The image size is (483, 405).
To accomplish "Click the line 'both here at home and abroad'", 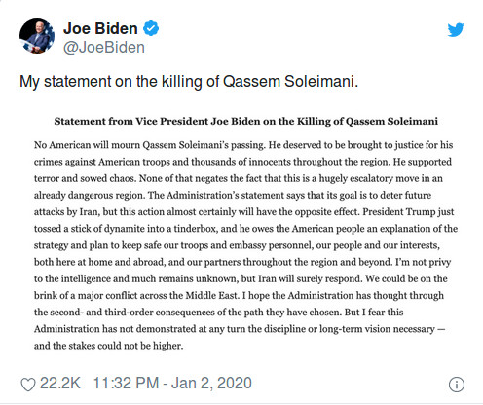I will point(242,262).
